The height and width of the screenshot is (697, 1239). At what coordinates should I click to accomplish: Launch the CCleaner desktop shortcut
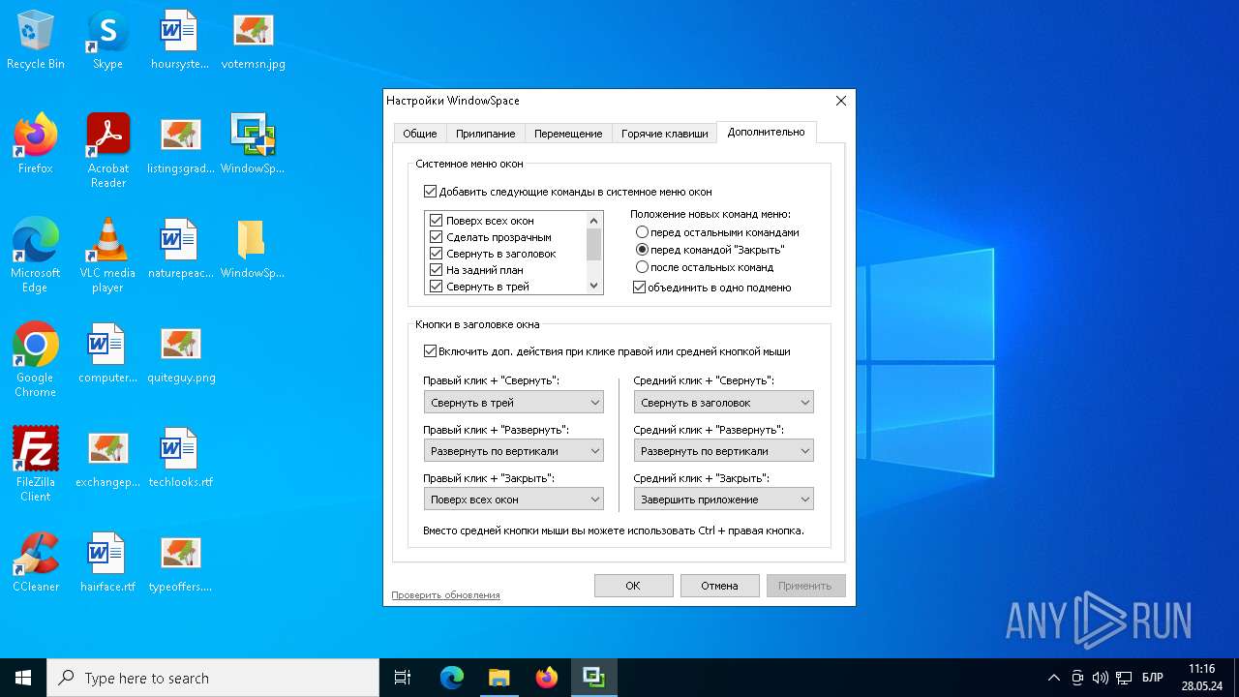pyautogui.click(x=36, y=563)
